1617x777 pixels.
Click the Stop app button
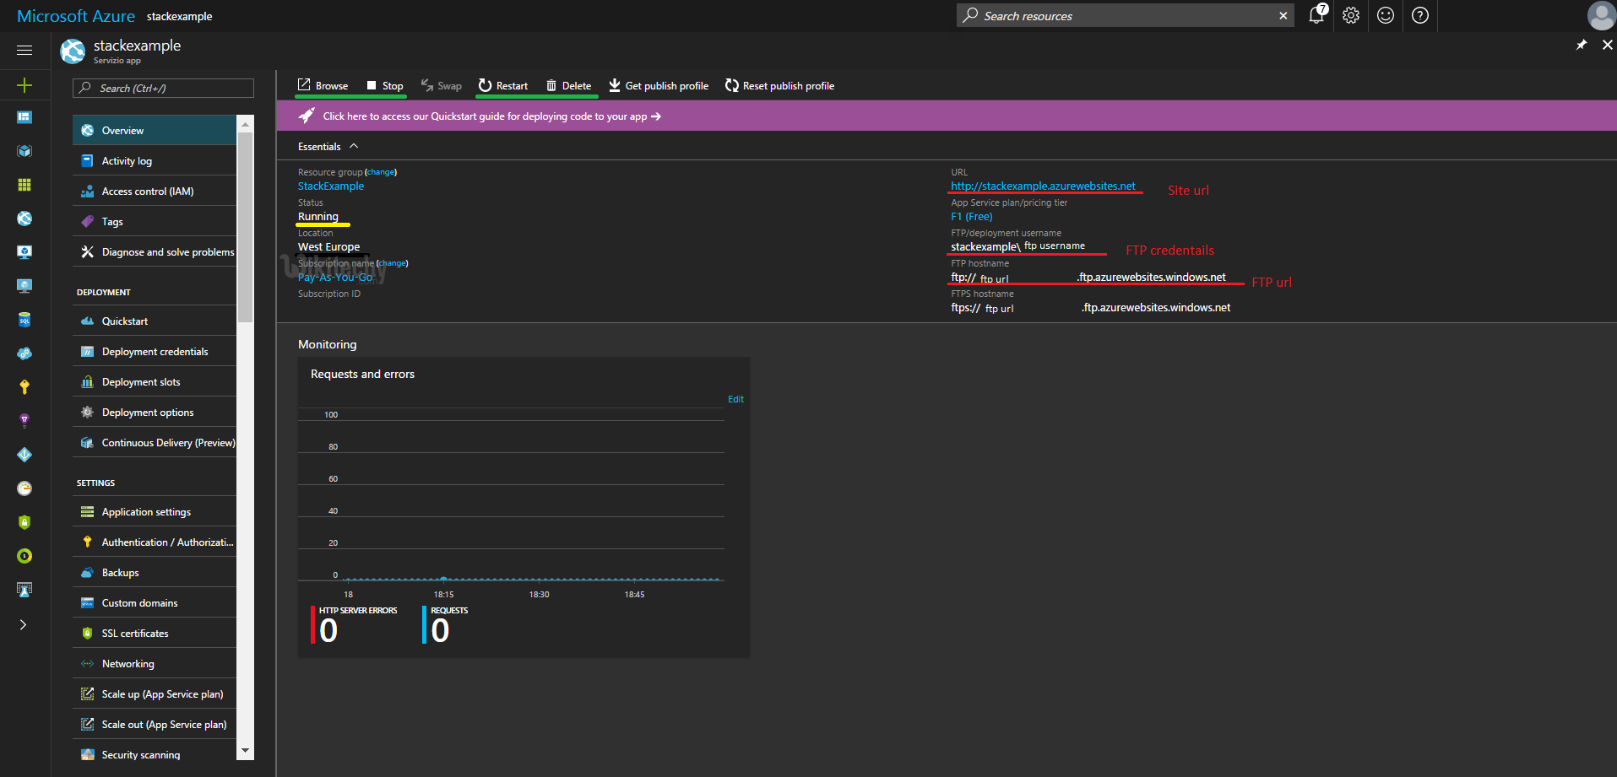pos(385,86)
